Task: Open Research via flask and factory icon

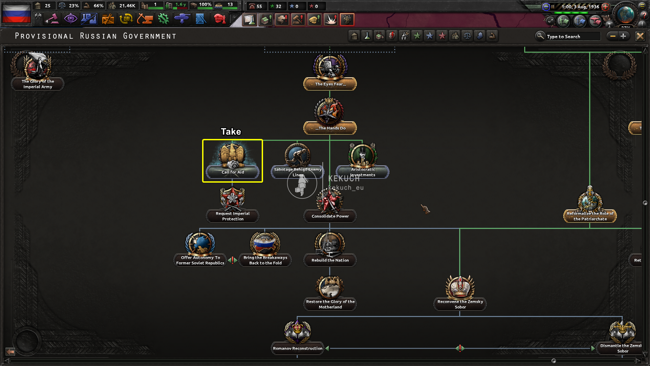Action: pyautogui.click(x=89, y=19)
